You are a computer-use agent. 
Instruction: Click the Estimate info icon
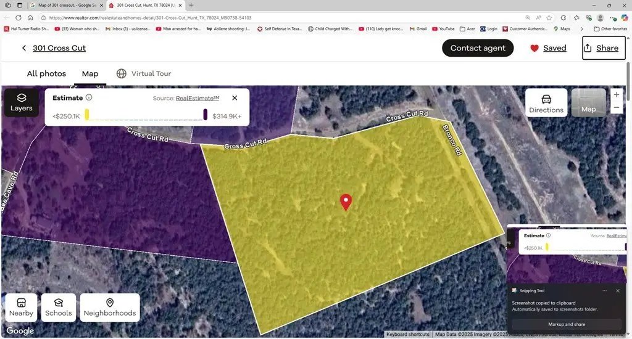[89, 97]
